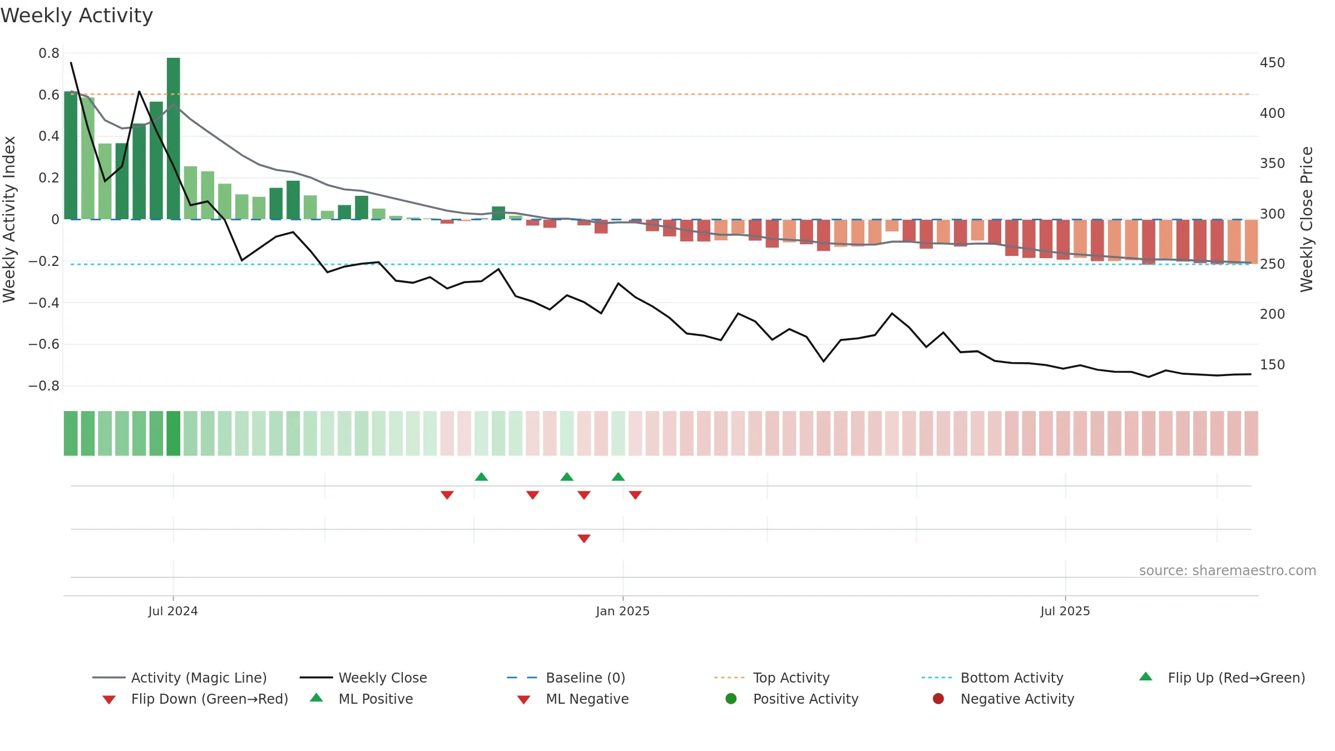Viewport: 1335px width, 751px height.
Task: Click the Flip Up green triangle legend icon
Action: pyautogui.click(x=1145, y=676)
